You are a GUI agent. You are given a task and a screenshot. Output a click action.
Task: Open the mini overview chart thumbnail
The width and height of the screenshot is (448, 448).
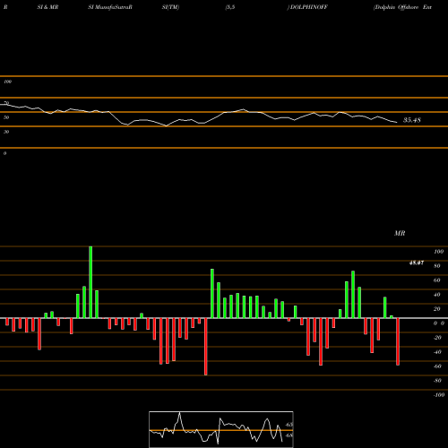(x=221, y=429)
